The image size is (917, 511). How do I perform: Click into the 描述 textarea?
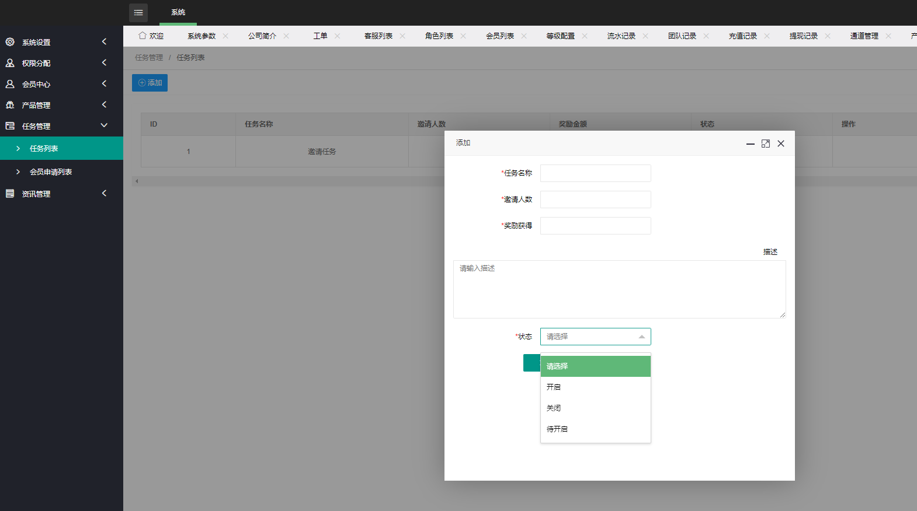coord(619,289)
